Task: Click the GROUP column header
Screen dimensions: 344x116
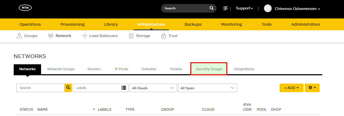Action: click(x=167, y=110)
